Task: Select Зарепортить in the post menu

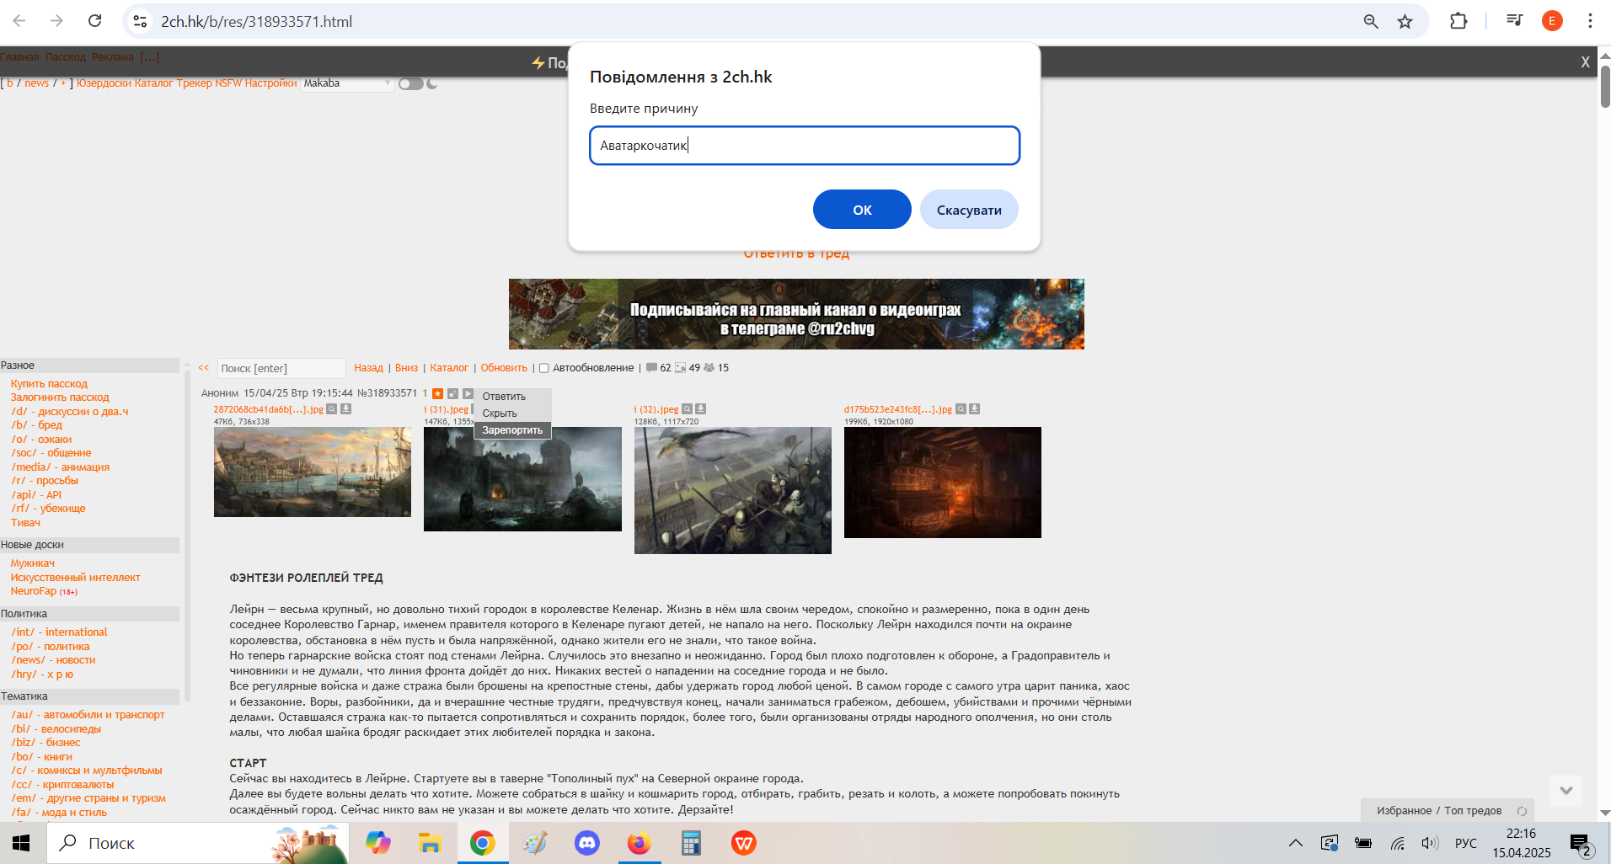Action: [512, 430]
